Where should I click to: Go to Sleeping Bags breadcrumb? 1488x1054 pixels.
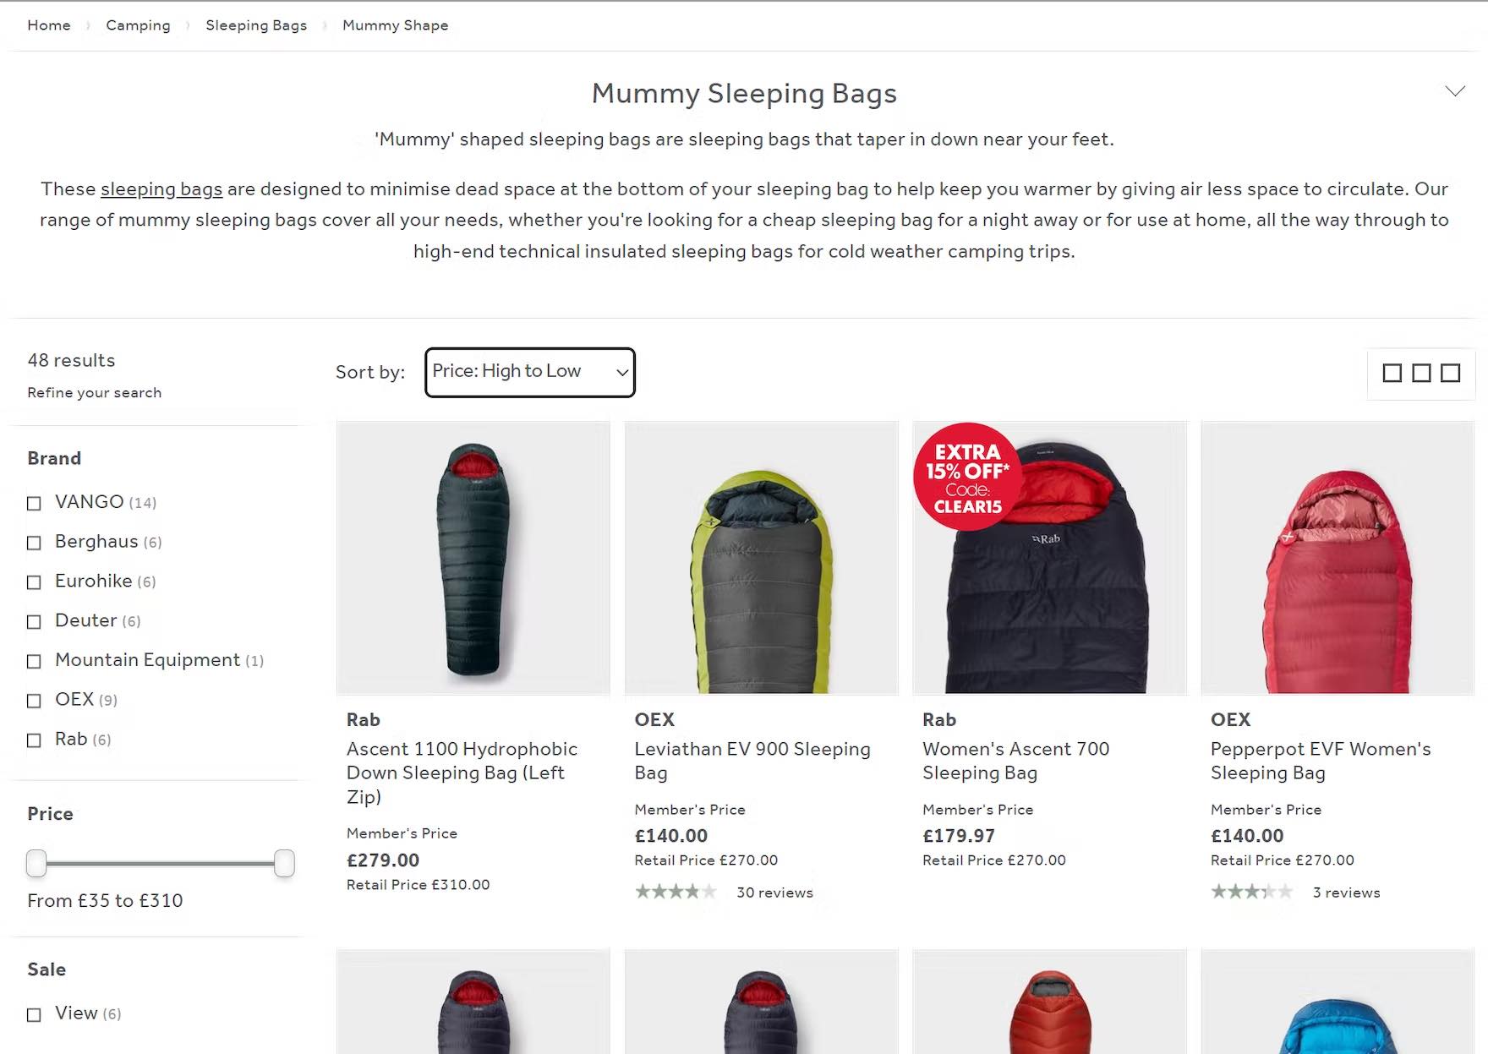coord(256,25)
